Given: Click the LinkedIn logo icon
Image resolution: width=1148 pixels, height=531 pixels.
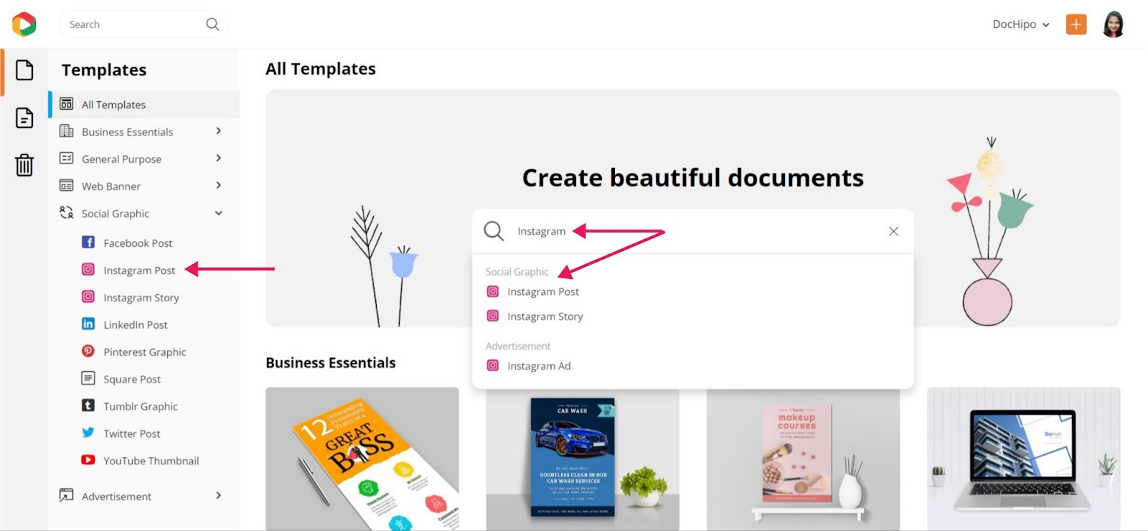Looking at the screenshot, I should (88, 324).
